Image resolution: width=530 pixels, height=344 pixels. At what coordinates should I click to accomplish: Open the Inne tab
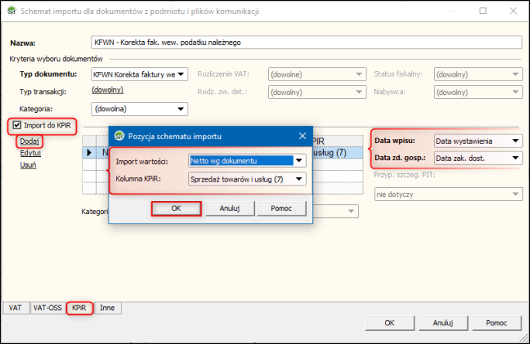click(x=107, y=308)
